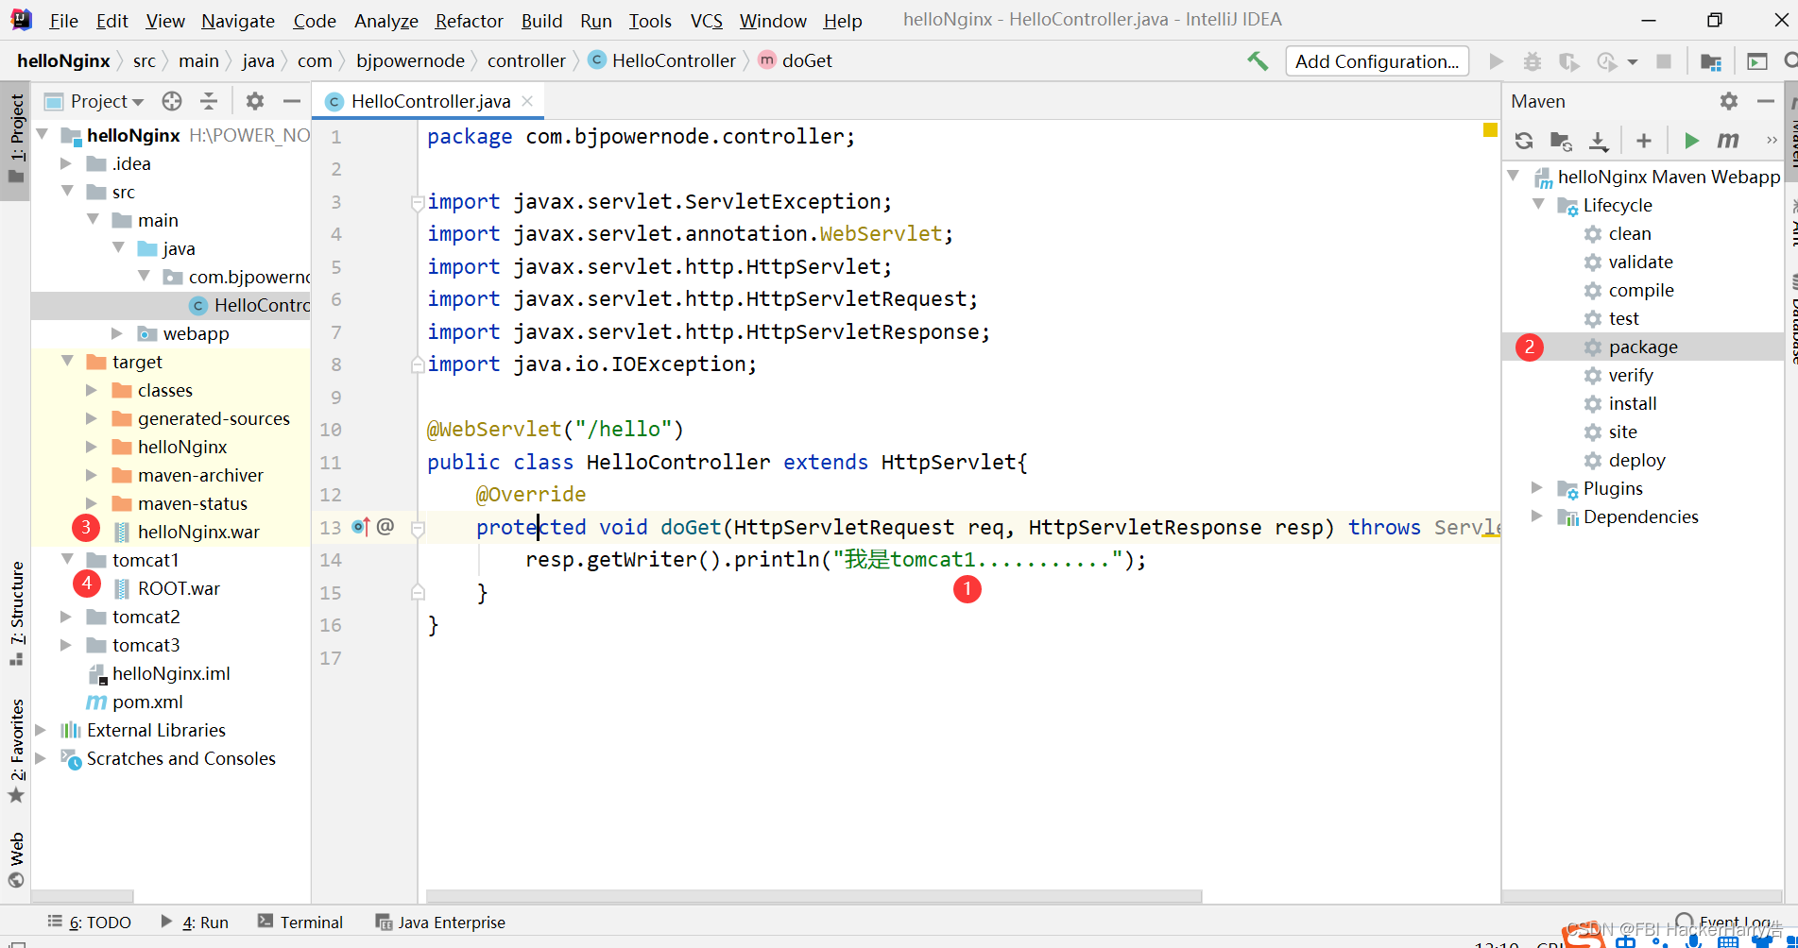Expand Maven Plugins node
This screenshot has width=1798, height=948.
click(x=1537, y=488)
